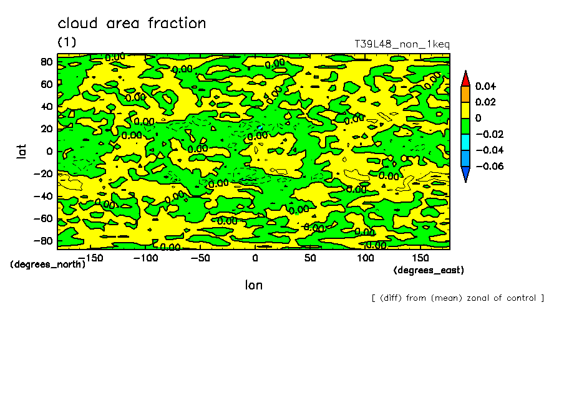Click latitude tick label "40"
The width and height of the screenshot is (564, 408).
(x=46, y=107)
